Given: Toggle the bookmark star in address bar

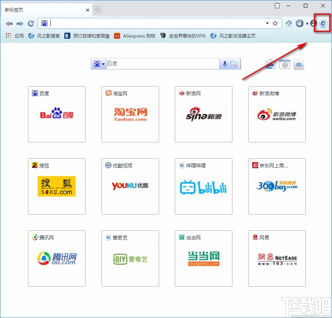Looking at the screenshot, I should (x=276, y=23).
